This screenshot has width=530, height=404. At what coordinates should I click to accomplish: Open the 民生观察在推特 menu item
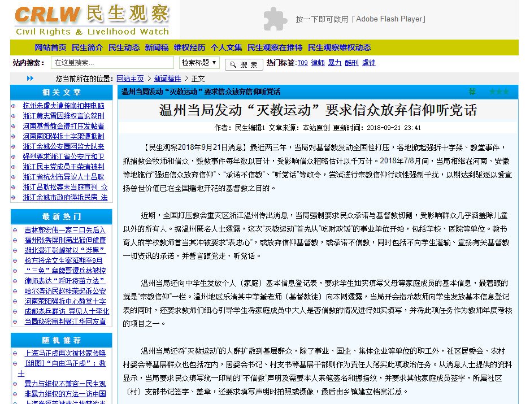[x=275, y=47]
